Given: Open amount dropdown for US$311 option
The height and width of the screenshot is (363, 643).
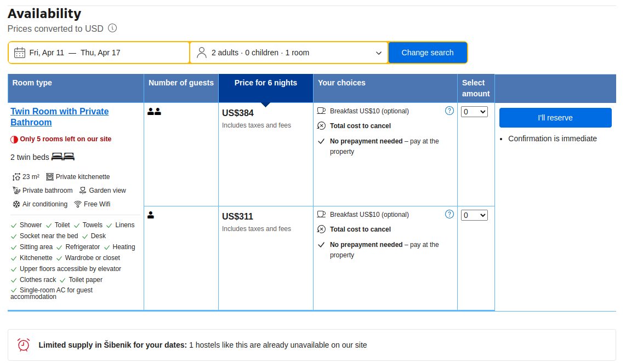Looking at the screenshot, I should click(474, 215).
